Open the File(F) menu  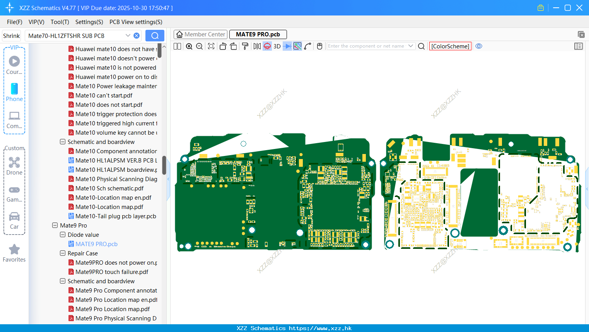point(15,22)
